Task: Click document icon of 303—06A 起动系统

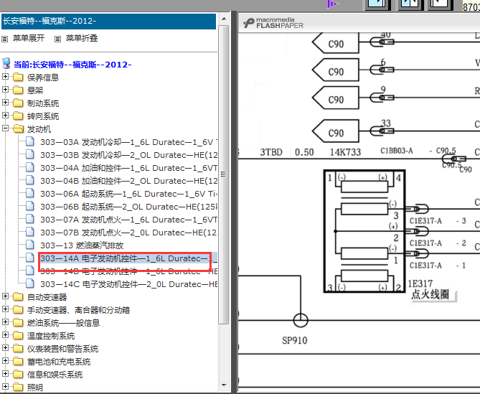Action: pyautogui.click(x=29, y=193)
